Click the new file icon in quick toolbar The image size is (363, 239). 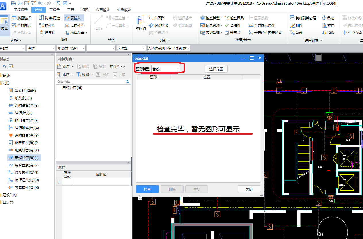[14, 3]
